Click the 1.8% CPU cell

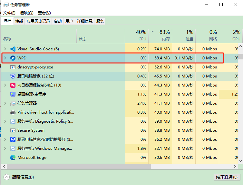tap(137, 149)
